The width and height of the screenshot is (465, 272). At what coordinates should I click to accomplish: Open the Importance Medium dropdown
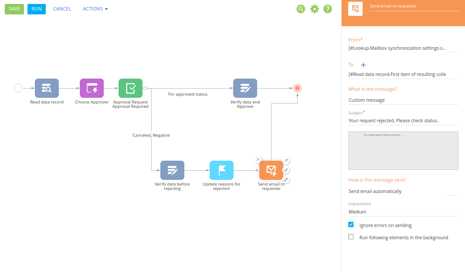[x=403, y=212]
